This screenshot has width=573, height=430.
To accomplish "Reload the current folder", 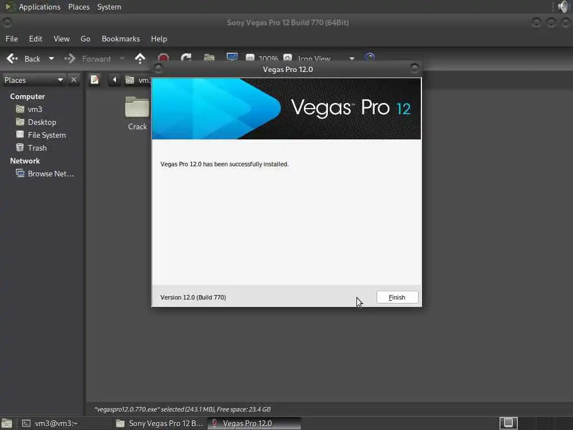I will click(186, 58).
